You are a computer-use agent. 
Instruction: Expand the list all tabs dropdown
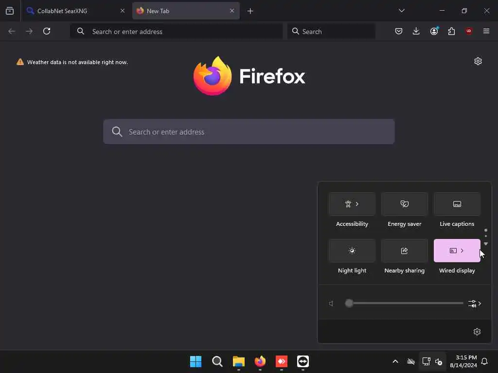click(401, 11)
